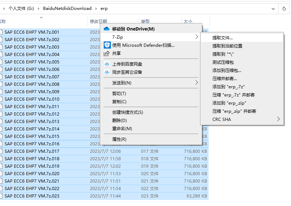The image size is (291, 206).
Task: Open the address bar history dropdown
Action: click(273, 9)
